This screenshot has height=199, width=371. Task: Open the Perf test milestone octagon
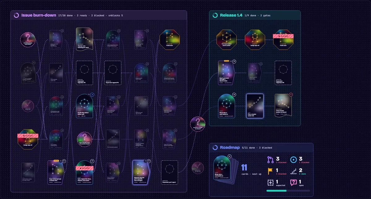click(227, 40)
